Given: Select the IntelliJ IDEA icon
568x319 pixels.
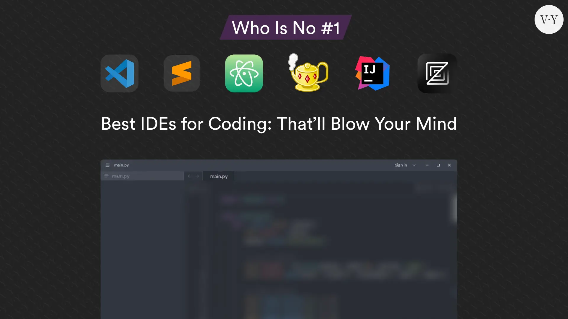Looking at the screenshot, I should coord(372,73).
